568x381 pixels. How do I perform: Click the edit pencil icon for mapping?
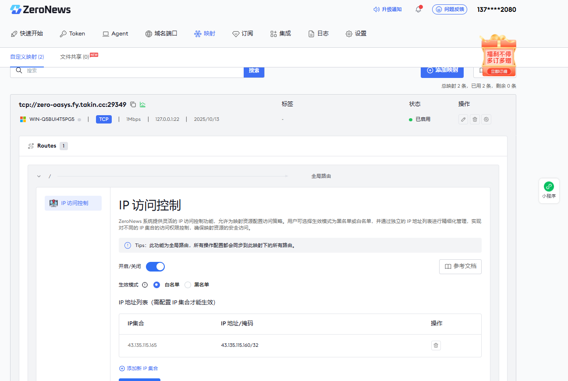pos(463,120)
